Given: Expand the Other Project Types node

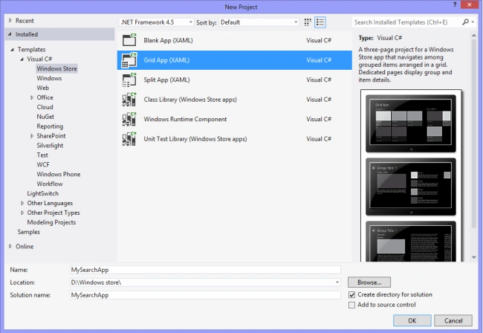Looking at the screenshot, I should point(22,213).
